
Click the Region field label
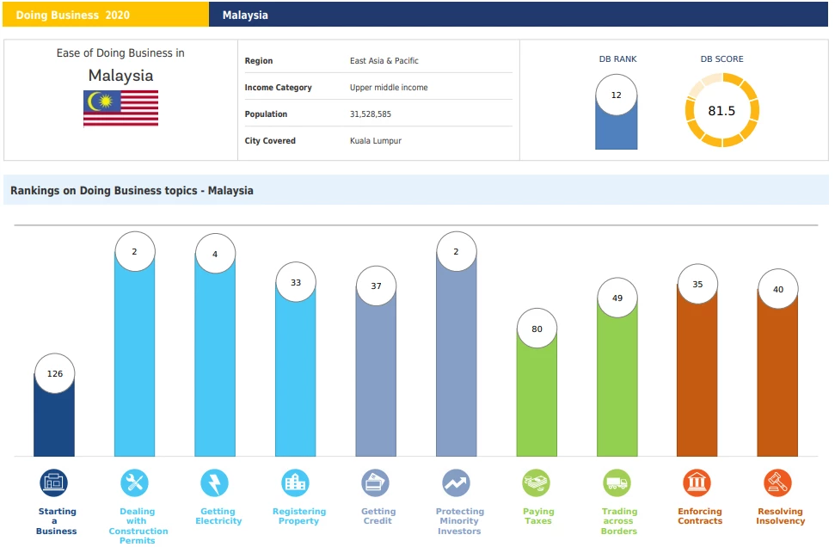coord(259,61)
